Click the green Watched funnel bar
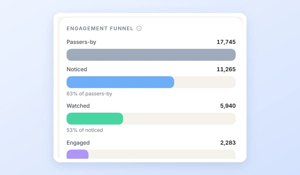 click(x=95, y=118)
